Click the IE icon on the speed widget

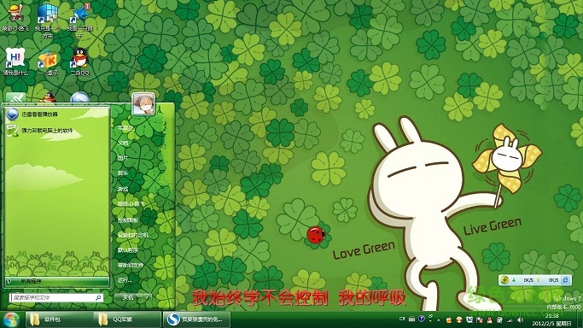tap(566, 279)
